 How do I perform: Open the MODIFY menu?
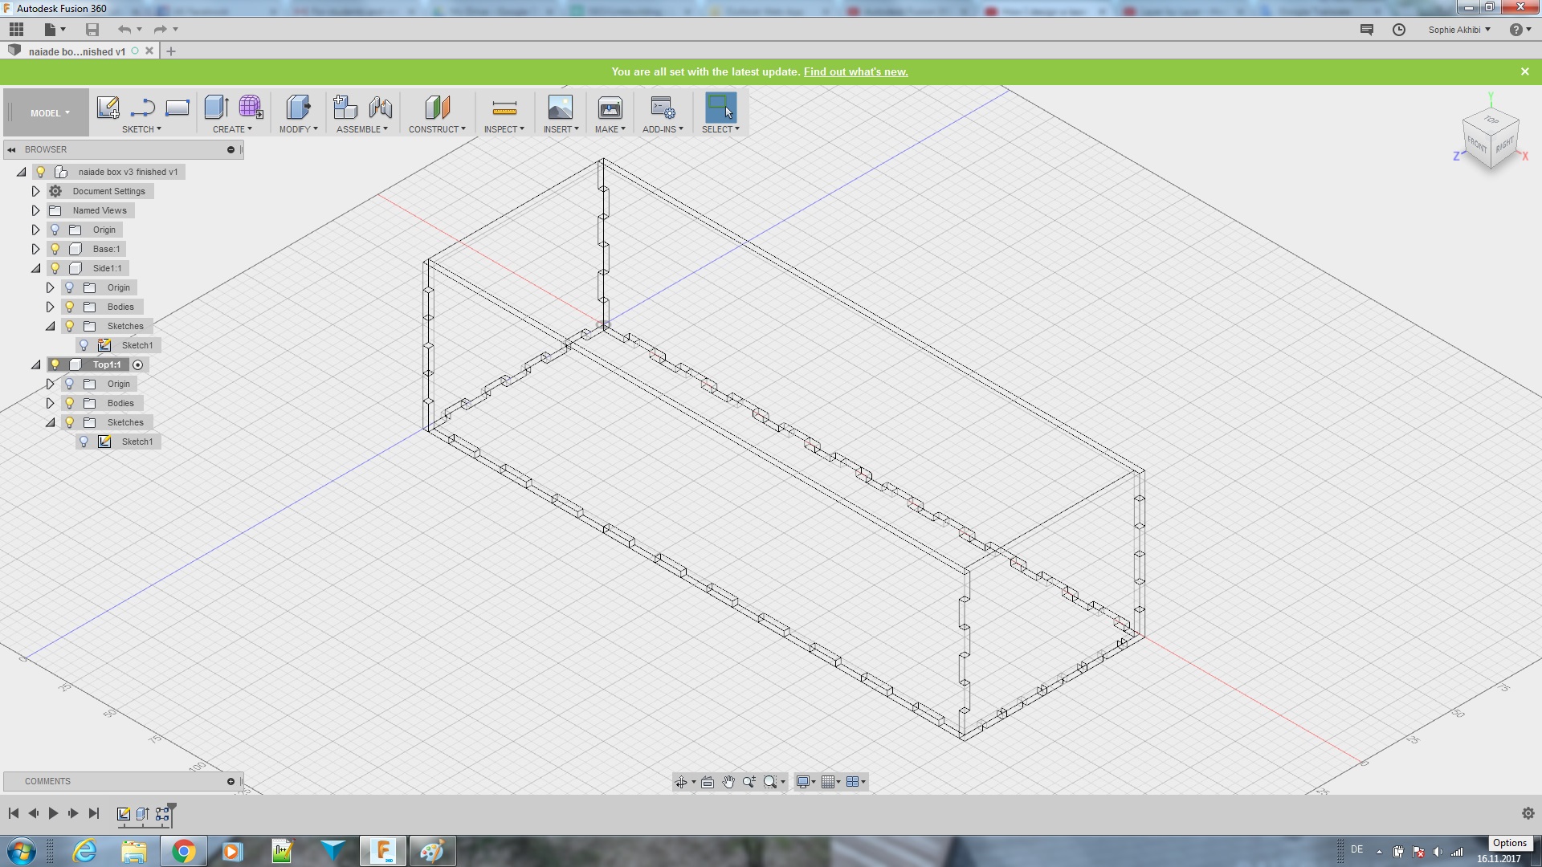point(298,129)
